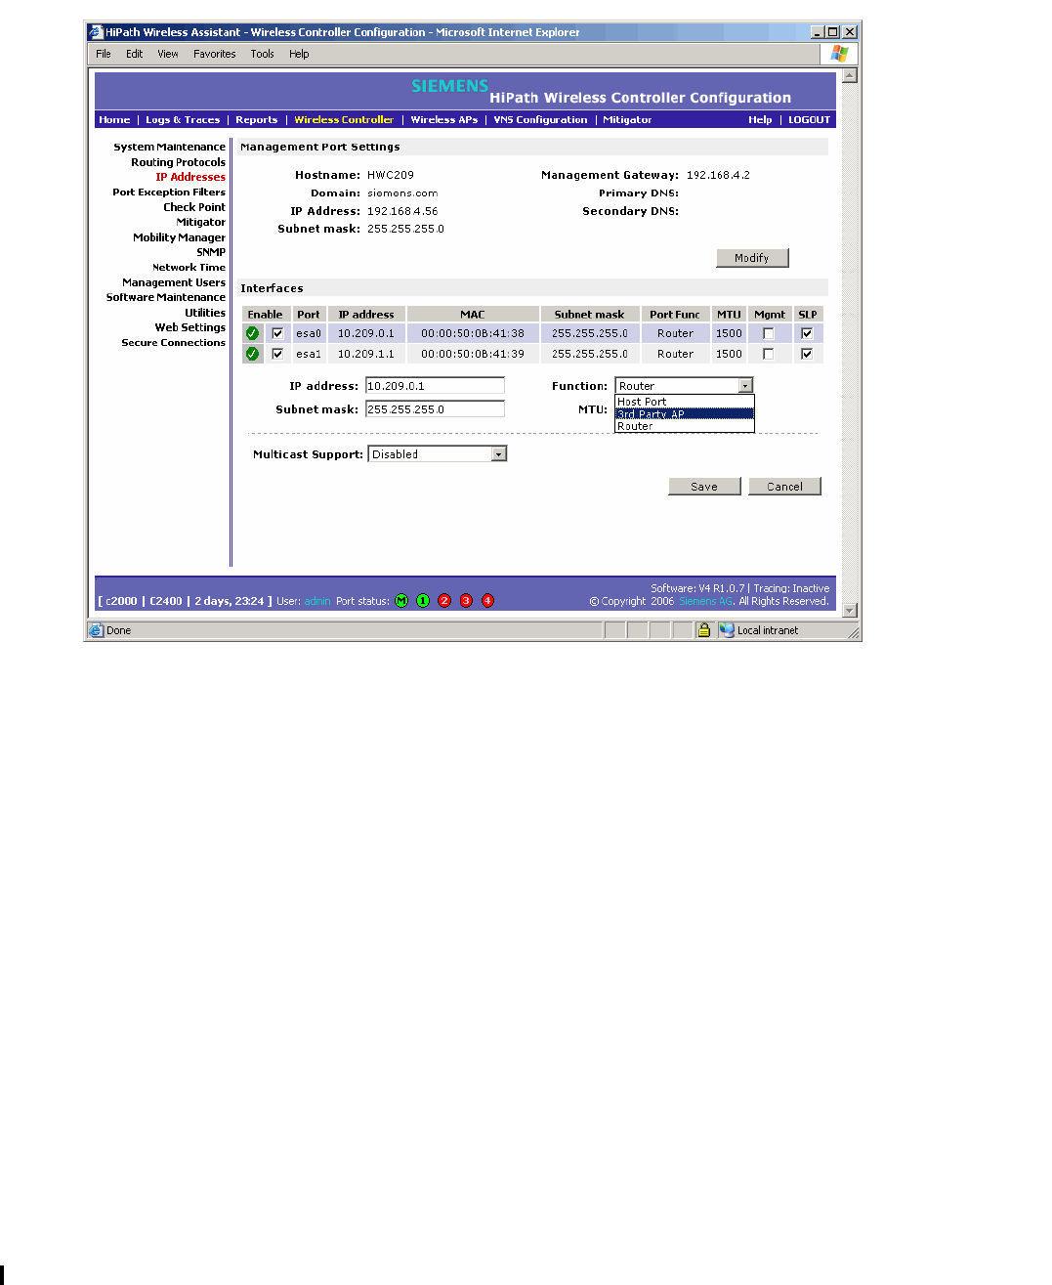Toggle the SLP checkbox for esa1

807,354
